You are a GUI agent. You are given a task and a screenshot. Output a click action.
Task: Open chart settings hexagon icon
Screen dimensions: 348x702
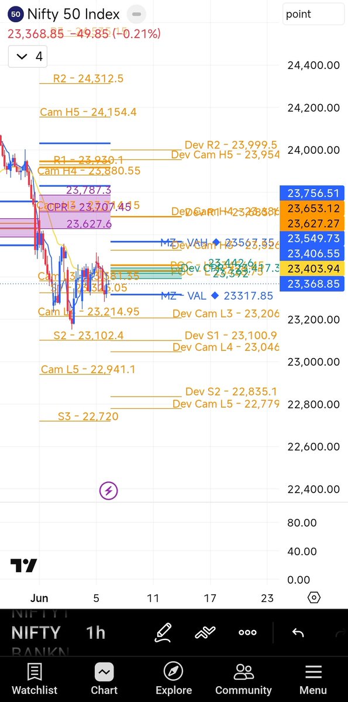tap(314, 598)
